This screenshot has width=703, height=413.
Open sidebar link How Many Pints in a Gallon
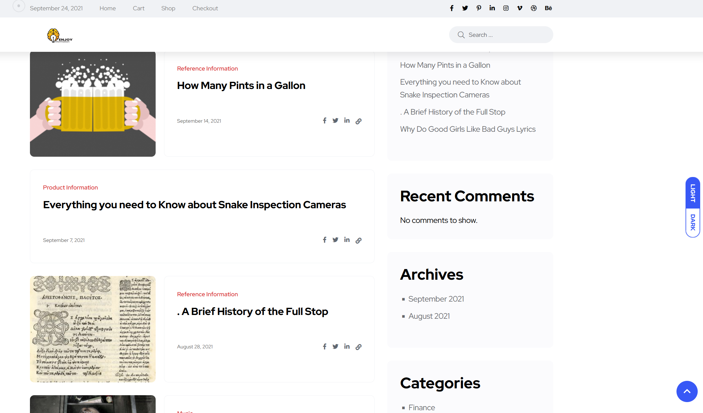pos(445,65)
